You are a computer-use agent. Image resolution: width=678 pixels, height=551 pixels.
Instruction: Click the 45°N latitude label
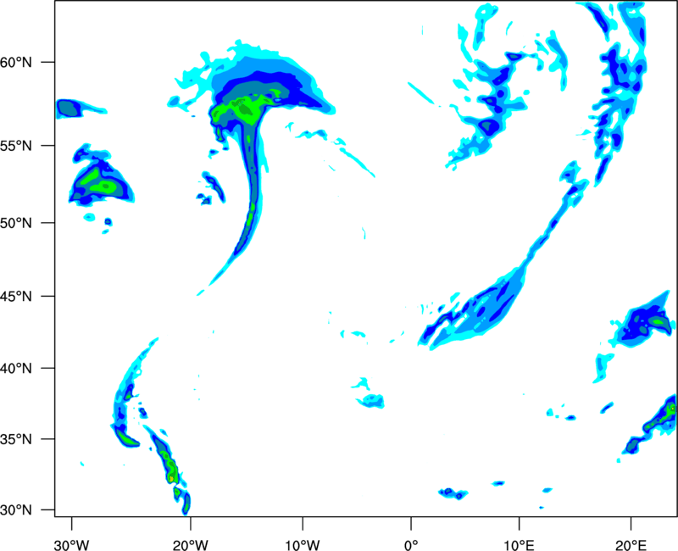point(16,297)
